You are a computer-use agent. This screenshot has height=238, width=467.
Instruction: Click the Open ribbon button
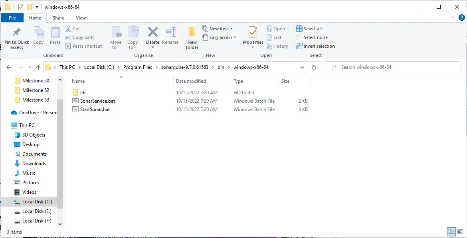(277, 29)
